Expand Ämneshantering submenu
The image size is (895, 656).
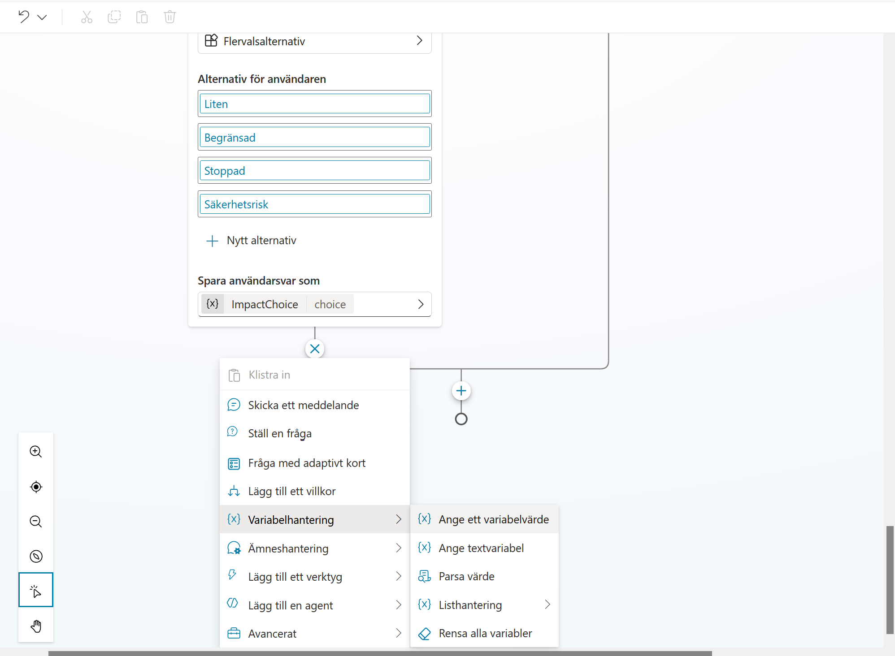coord(315,548)
